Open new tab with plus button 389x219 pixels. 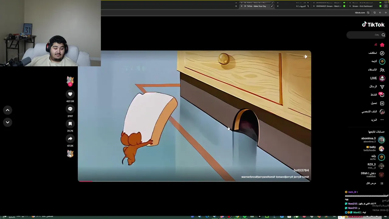click(236, 6)
